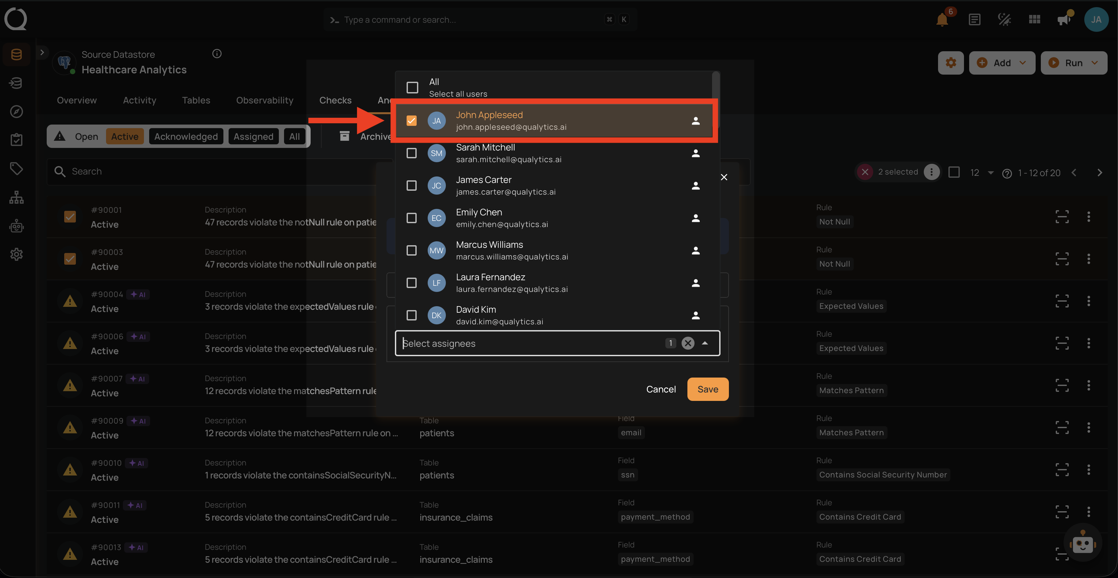
Task: Clear the assignees selection with X icon
Action: pos(688,343)
